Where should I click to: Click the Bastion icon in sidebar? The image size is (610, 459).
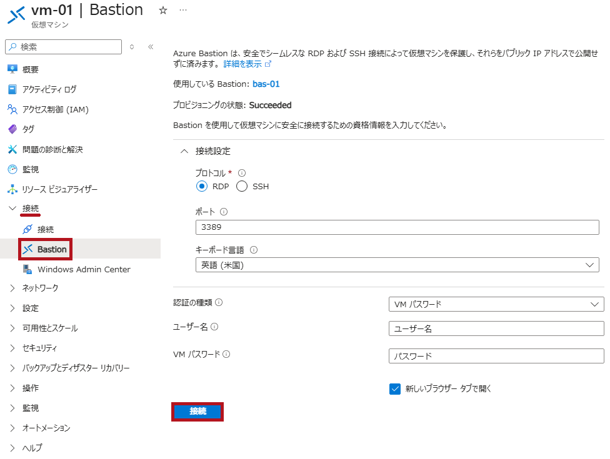click(x=27, y=249)
